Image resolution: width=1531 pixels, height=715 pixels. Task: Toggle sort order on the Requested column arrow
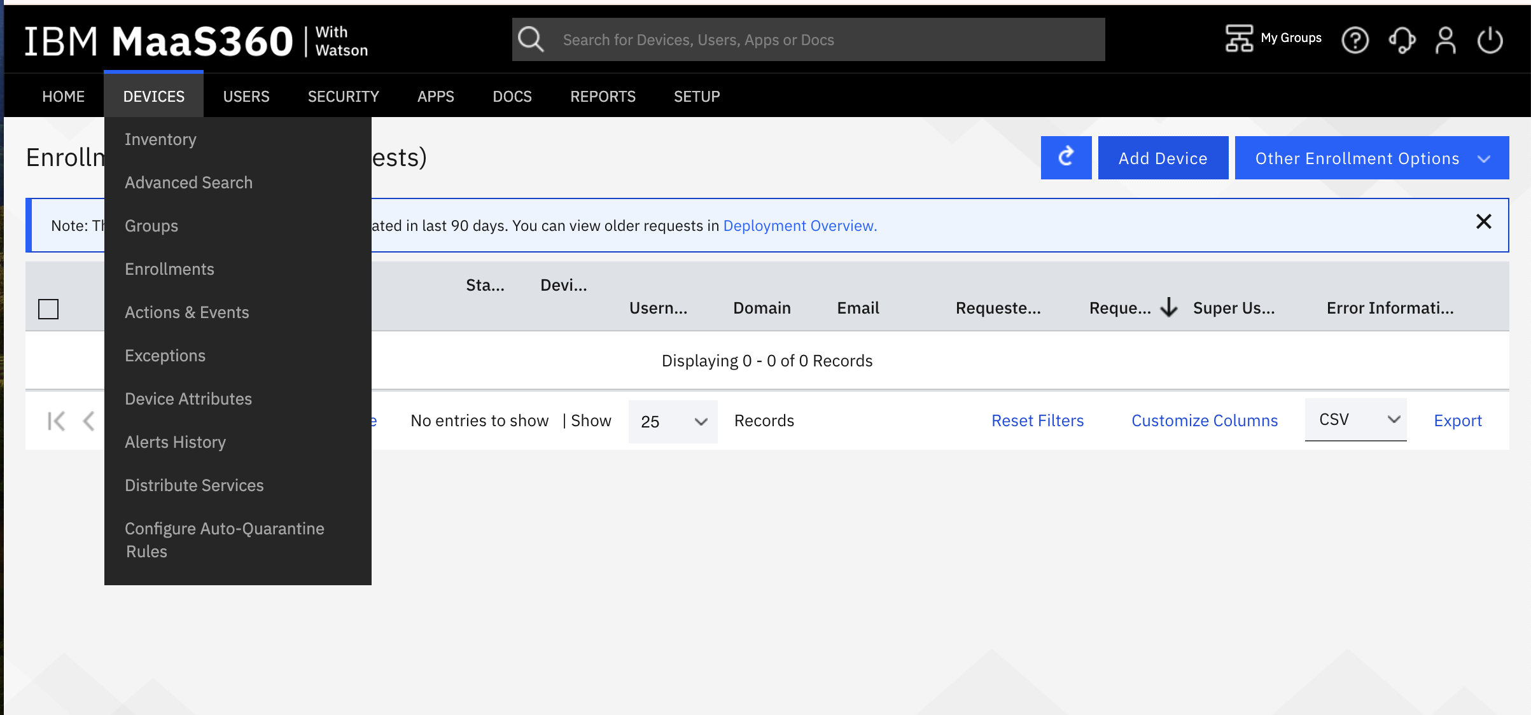pyautogui.click(x=1169, y=308)
